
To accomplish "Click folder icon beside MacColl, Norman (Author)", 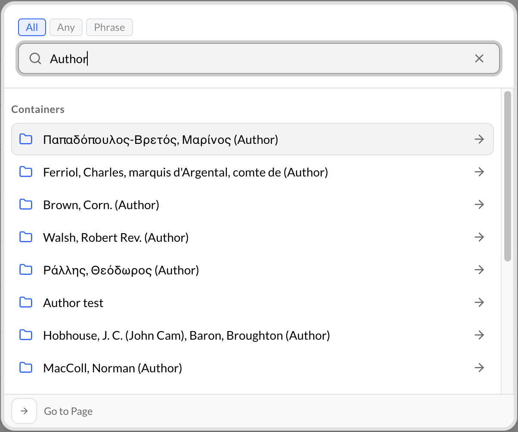I will tap(26, 368).
